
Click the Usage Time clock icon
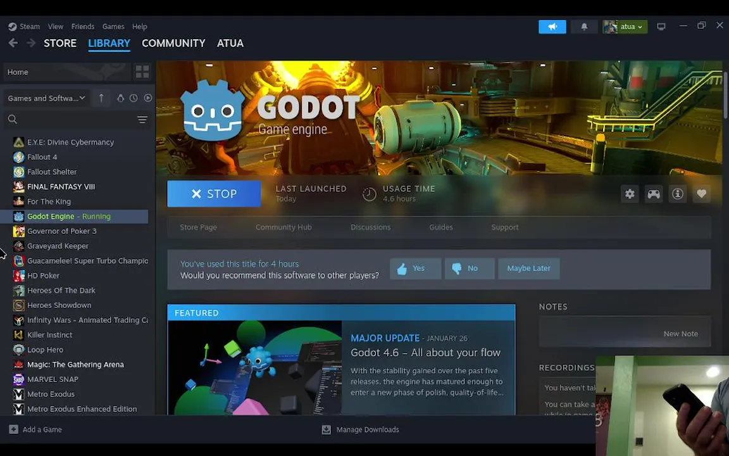coord(369,194)
